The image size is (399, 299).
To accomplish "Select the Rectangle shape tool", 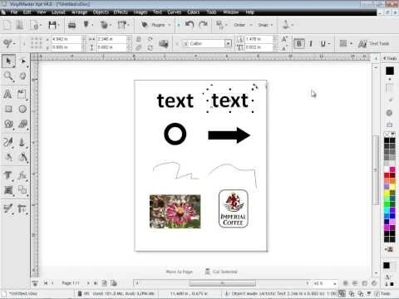I will (8, 109).
